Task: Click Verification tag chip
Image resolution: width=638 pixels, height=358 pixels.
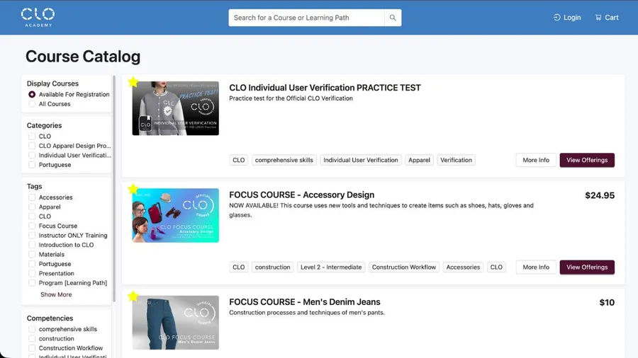Action: [x=456, y=160]
